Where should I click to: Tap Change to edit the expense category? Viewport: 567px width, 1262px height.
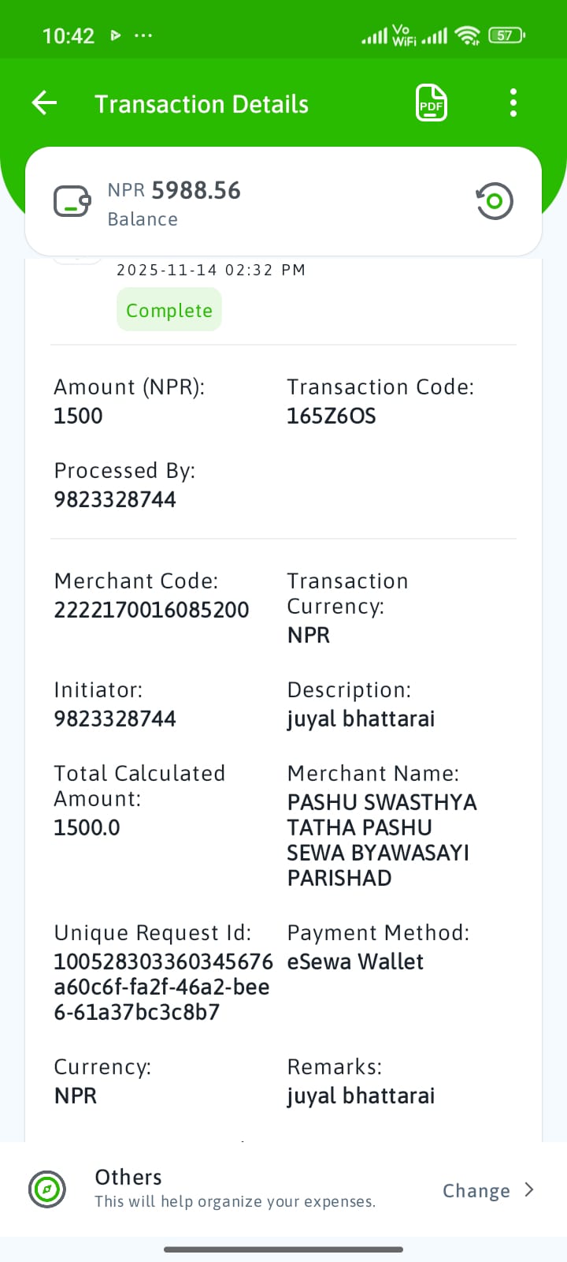coord(476,1190)
